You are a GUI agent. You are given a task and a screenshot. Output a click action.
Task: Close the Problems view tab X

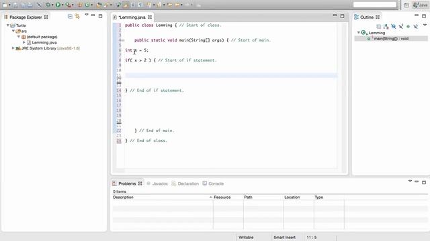pyautogui.click(x=140, y=183)
